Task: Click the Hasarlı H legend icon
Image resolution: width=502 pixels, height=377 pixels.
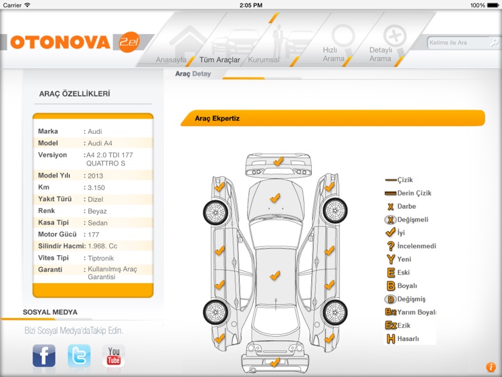Action: click(x=391, y=339)
